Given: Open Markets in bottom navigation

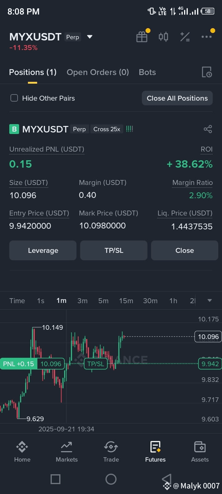Looking at the screenshot, I should click(x=67, y=451).
